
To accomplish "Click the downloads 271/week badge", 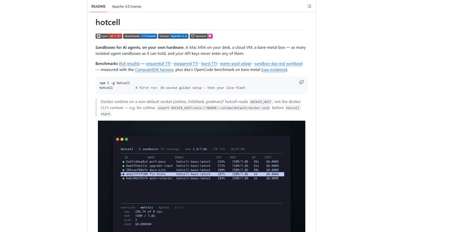I will pos(140,36).
